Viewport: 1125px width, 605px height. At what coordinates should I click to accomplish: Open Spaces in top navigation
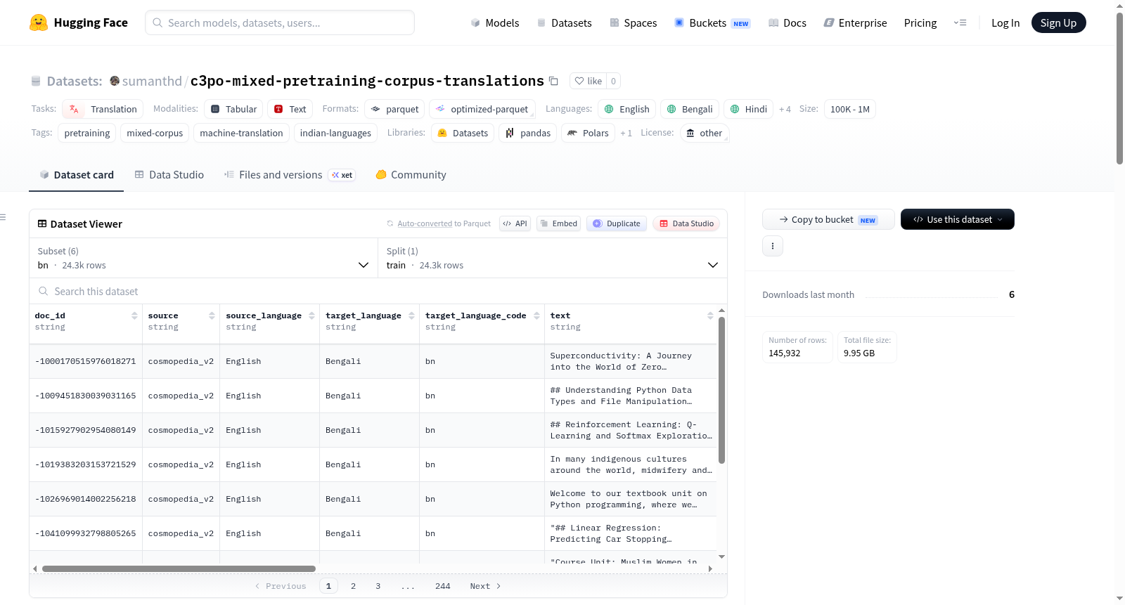click(634, 22)
